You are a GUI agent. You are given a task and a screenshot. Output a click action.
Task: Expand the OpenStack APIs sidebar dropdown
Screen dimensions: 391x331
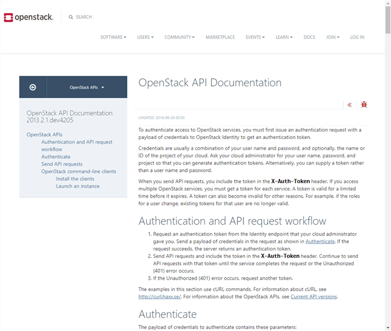[87, 87]
